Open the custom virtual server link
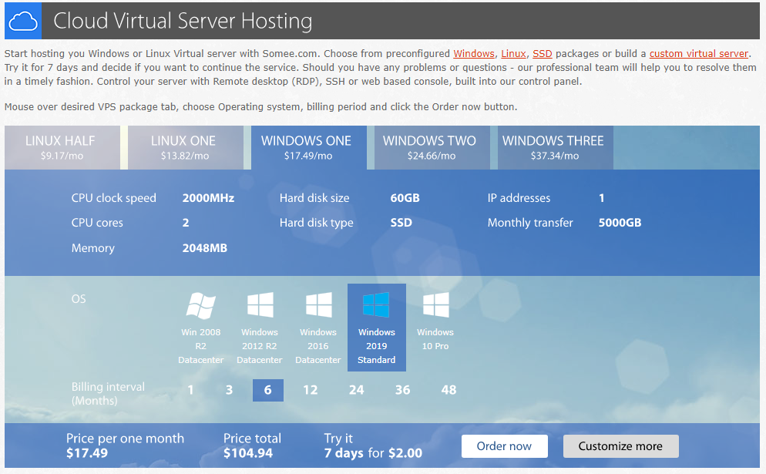 (699, 54)
